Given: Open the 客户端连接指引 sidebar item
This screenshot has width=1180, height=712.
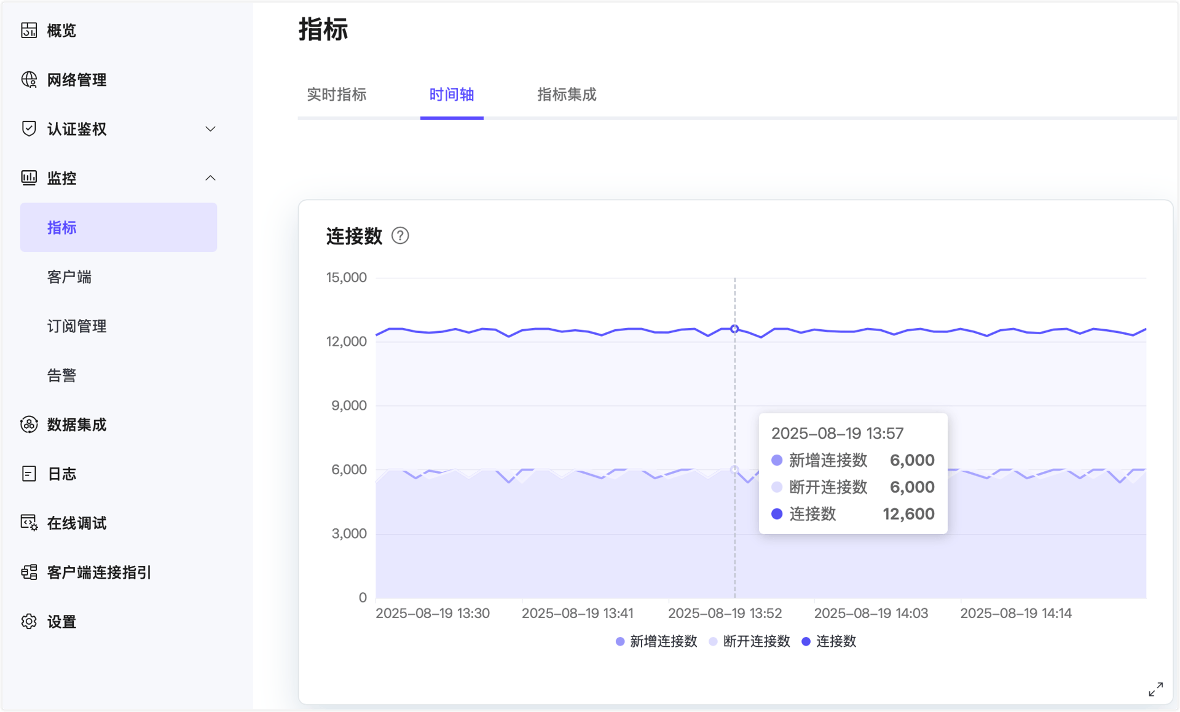Looking at the screenshot, I should [x=98, y=572].
